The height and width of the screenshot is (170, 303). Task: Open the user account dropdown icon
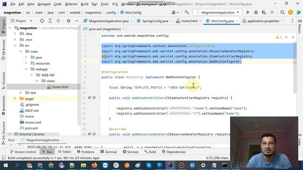pyautogui.click(x=175, y=12)
